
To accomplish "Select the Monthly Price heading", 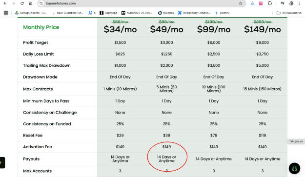I will [41, 27].
